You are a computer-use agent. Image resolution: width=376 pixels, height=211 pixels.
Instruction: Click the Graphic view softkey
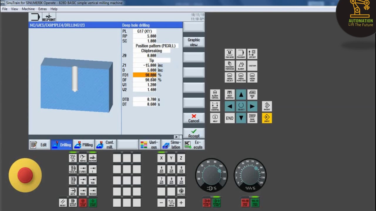tap(194, 42)
